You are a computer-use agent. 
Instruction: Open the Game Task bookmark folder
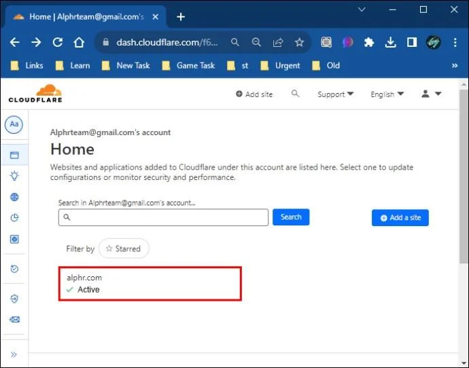click(x=188, y=65)
